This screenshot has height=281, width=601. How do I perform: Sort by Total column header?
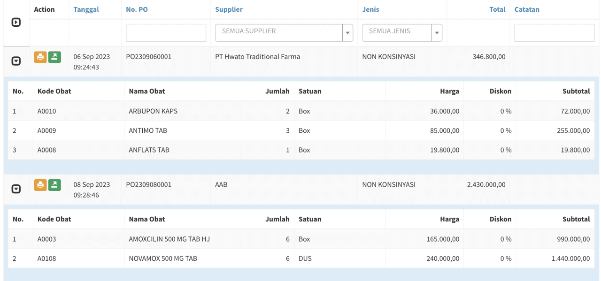click(x=497, y=9)
